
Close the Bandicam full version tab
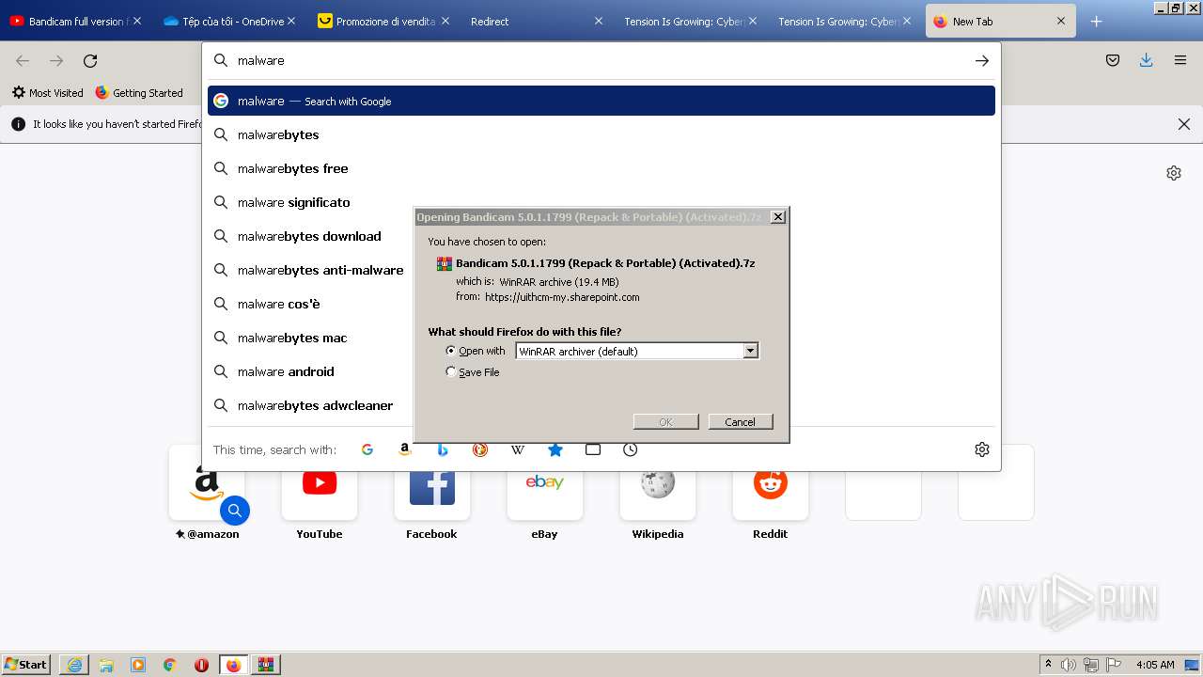coord(137,21)
